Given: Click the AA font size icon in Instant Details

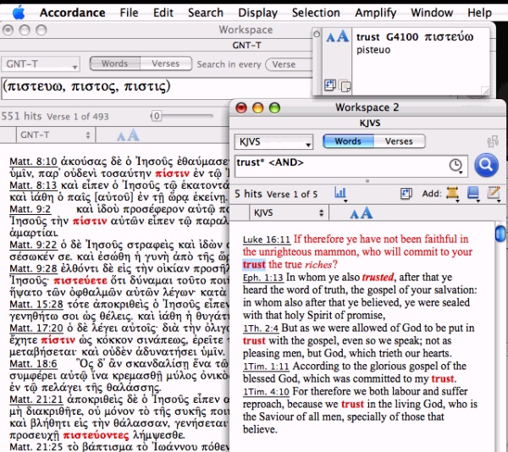Looking at the screenshot, I should (337, 36).
